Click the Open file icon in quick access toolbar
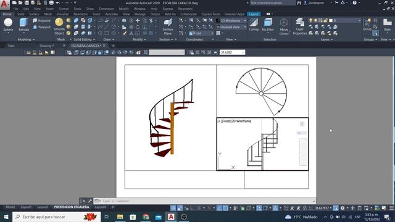395x222 pixels. pyautogui.click(x=20, y=2)
